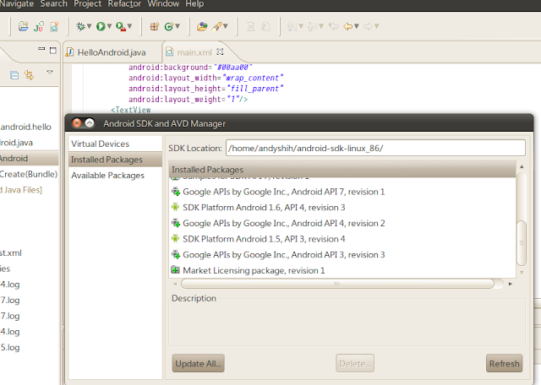Open the Debug configurations dropdown arrow
The width and height of the screenshot is (541, 385).
point(89,26)
